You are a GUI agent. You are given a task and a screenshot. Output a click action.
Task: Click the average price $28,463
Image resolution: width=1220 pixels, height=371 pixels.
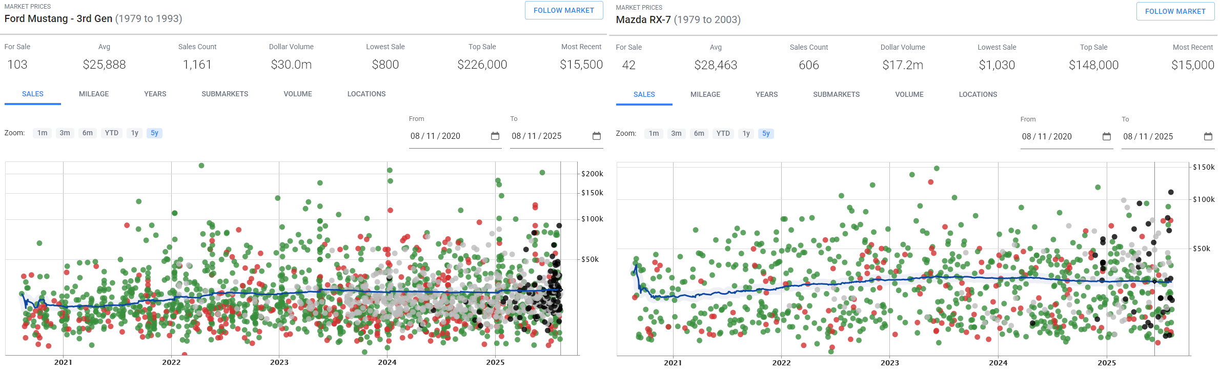click(716, 65)
